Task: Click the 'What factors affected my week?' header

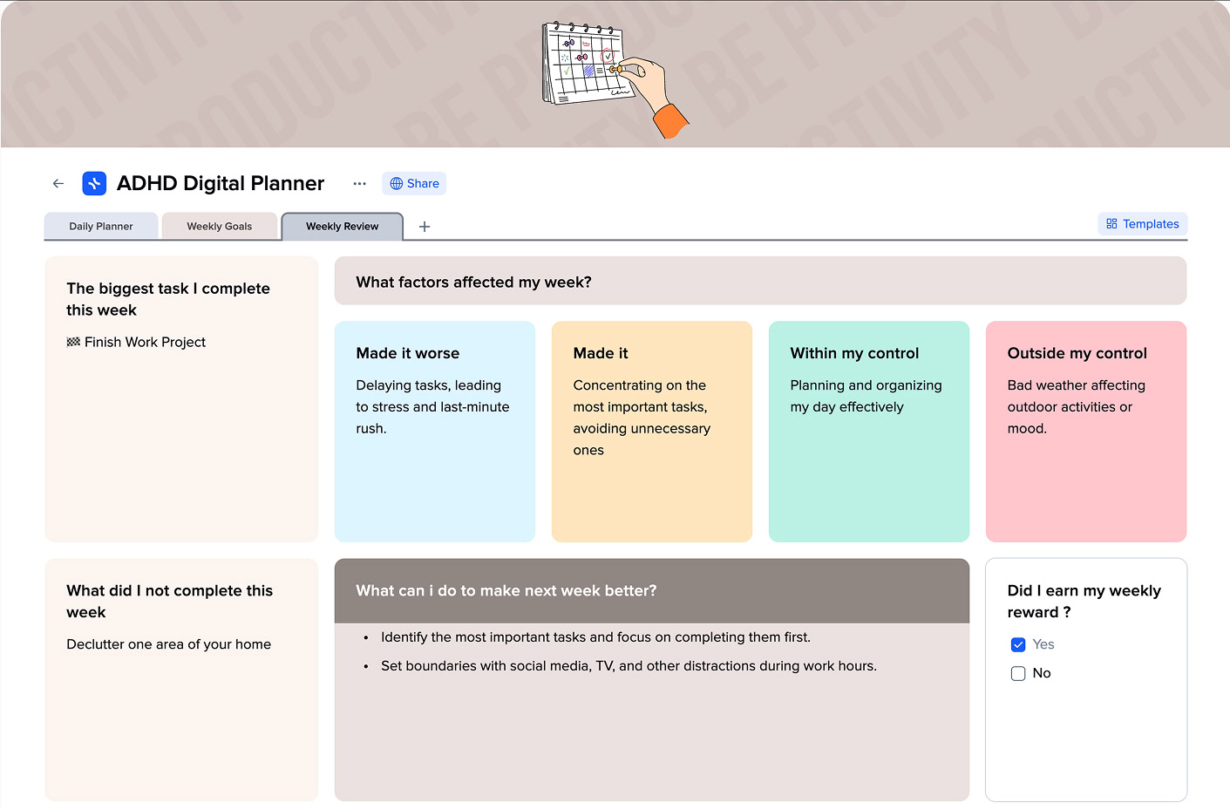Action: [473, 282]
